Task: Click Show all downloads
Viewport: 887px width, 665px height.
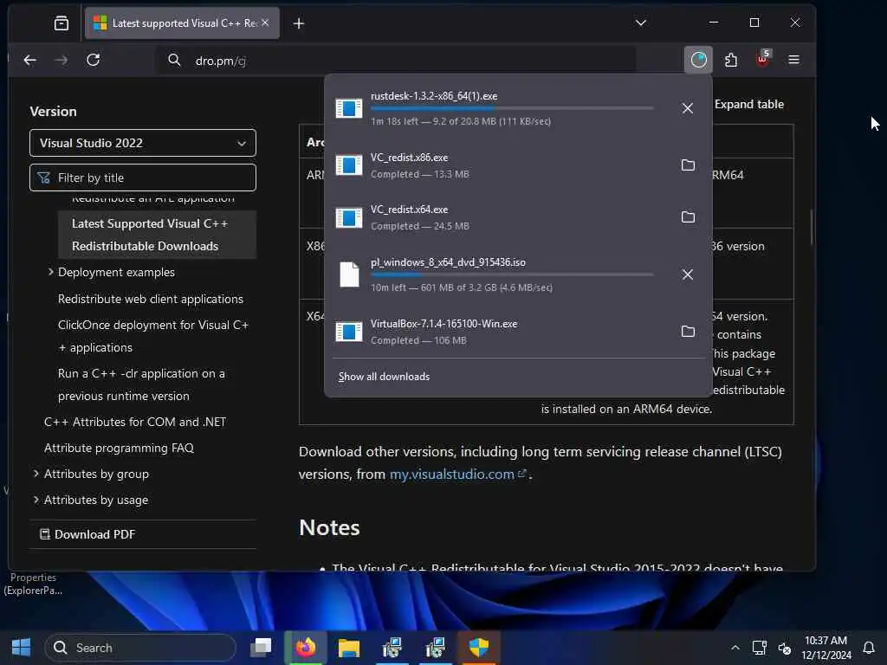Action: point(384,377)
